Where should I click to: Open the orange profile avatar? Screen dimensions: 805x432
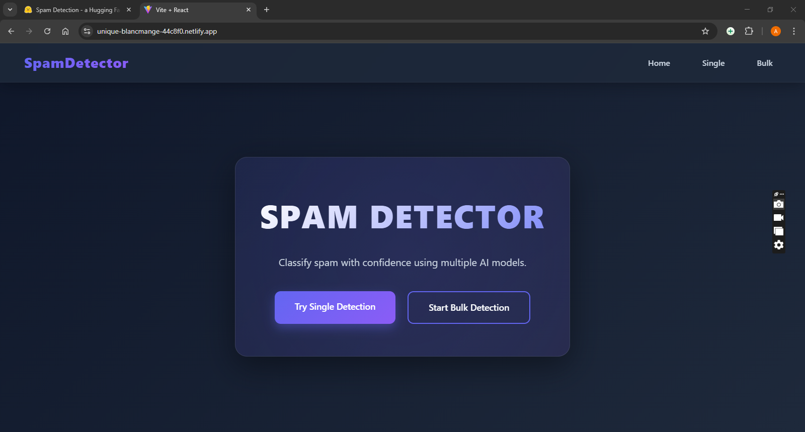pyautogui.click(x=776, y=31)
